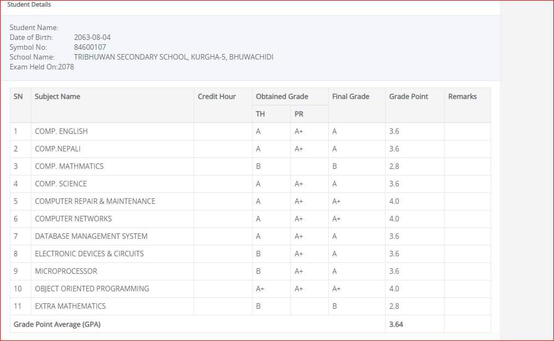Click the Subject Name column header
This screenshot has width=554, height=341.
pyautogui.click(x=57, y=97)
